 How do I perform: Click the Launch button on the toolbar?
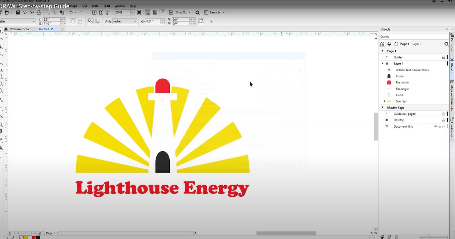pyautogui.click(x=215, y=12)
